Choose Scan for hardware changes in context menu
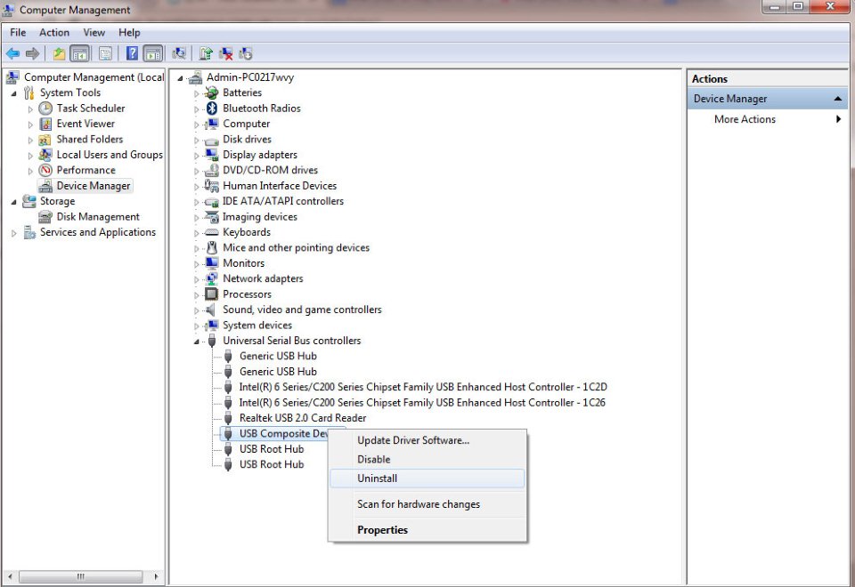 coord(427,504)
